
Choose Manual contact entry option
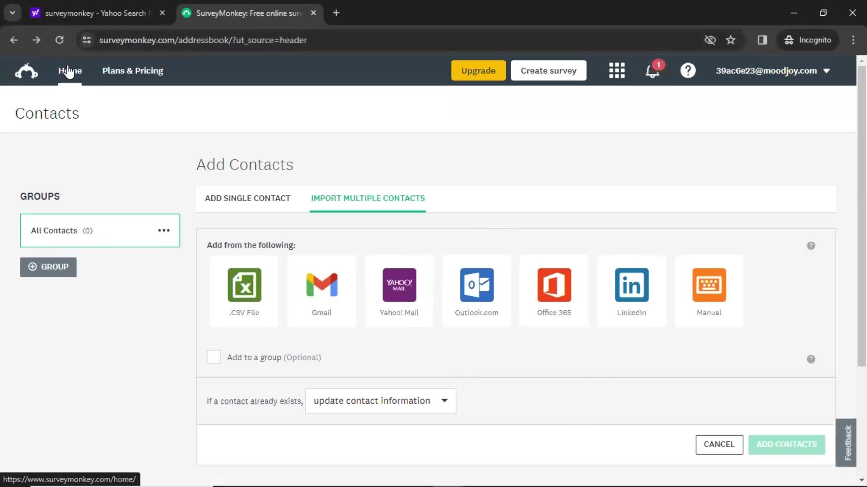(x=709, y=291)
